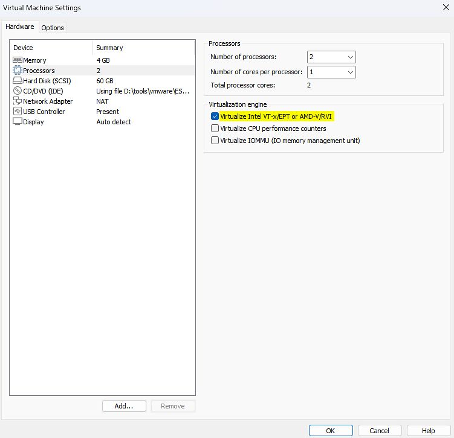Click the Remove button

pos(173,406)
